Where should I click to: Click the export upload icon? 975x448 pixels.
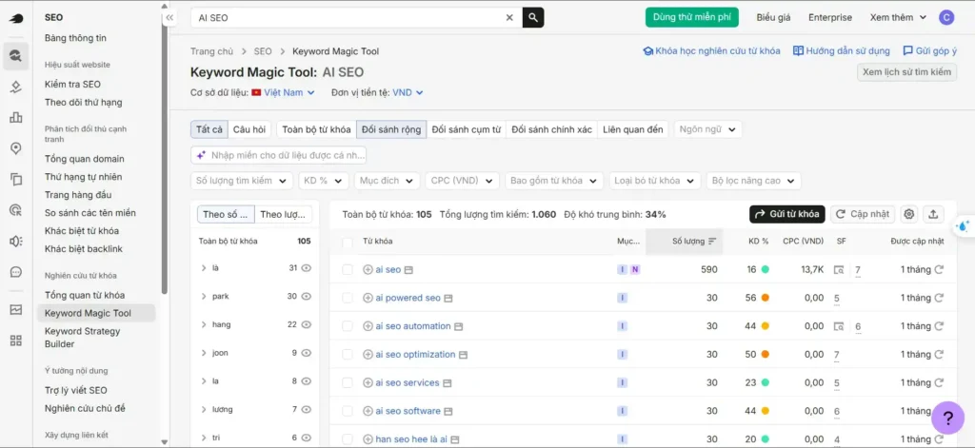click(x=933, y=214)
